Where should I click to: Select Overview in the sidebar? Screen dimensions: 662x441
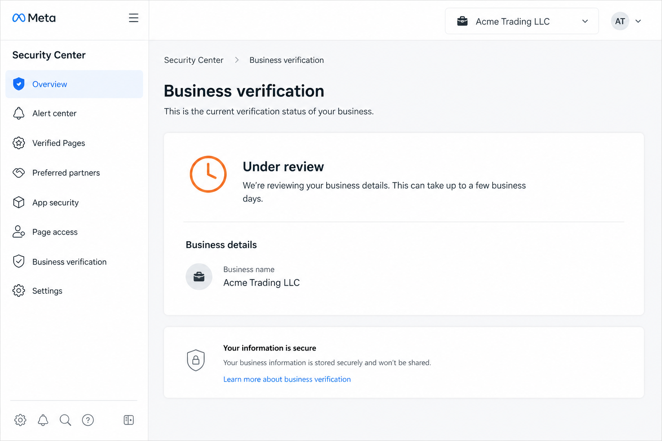point(74,84)
